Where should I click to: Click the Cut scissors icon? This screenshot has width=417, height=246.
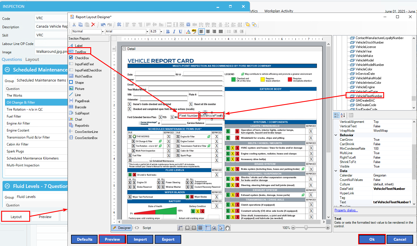[74, 25]
